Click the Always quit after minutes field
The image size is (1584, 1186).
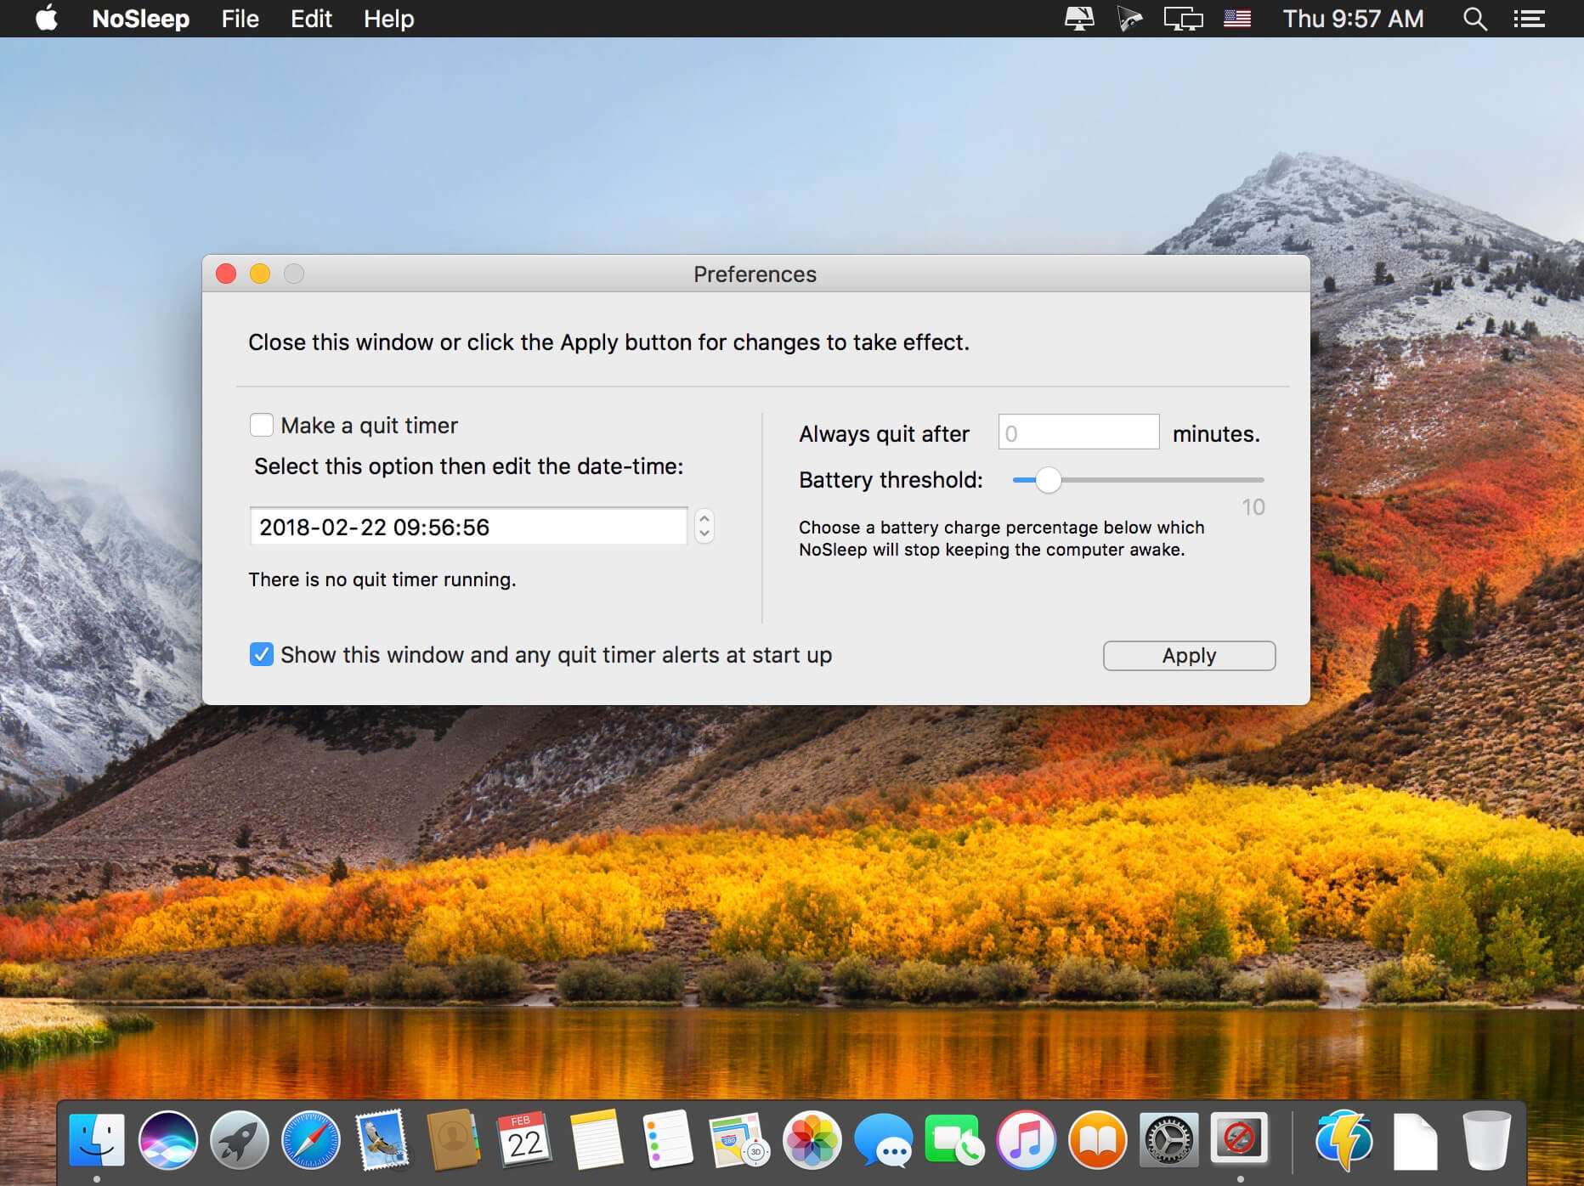(1078, 432)
